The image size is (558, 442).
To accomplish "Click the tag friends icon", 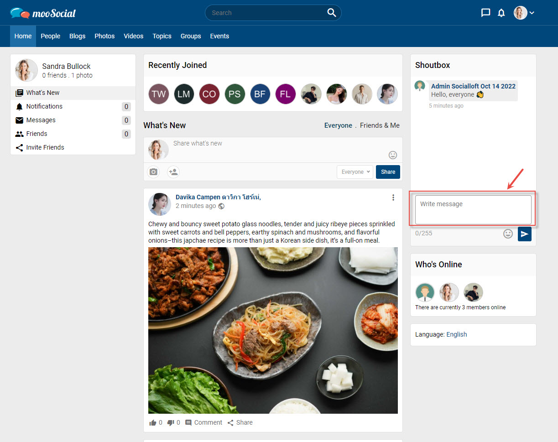I will coord(173,172).
